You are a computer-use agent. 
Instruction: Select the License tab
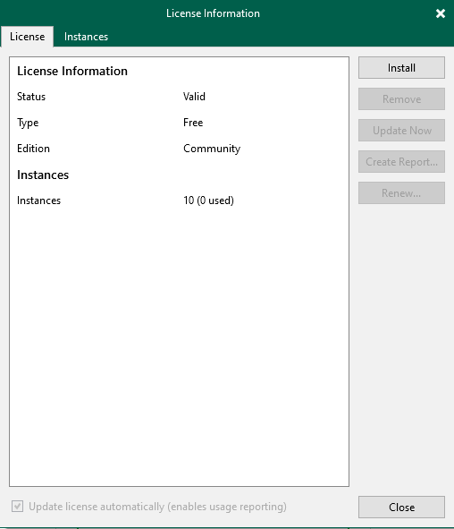click(27, 37)
